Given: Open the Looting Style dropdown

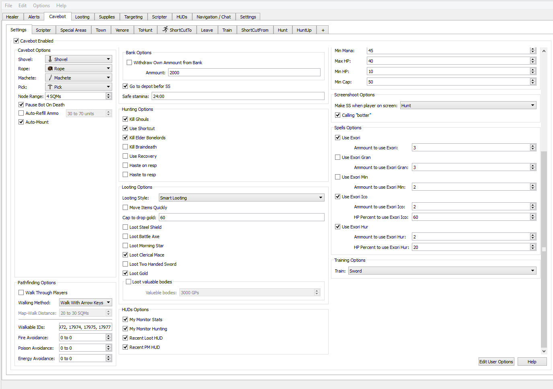Looking at the screenshot, I should click(x=242, y=198).
